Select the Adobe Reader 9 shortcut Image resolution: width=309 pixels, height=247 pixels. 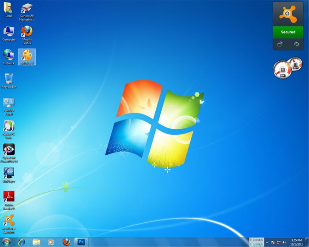click(9, 200)
